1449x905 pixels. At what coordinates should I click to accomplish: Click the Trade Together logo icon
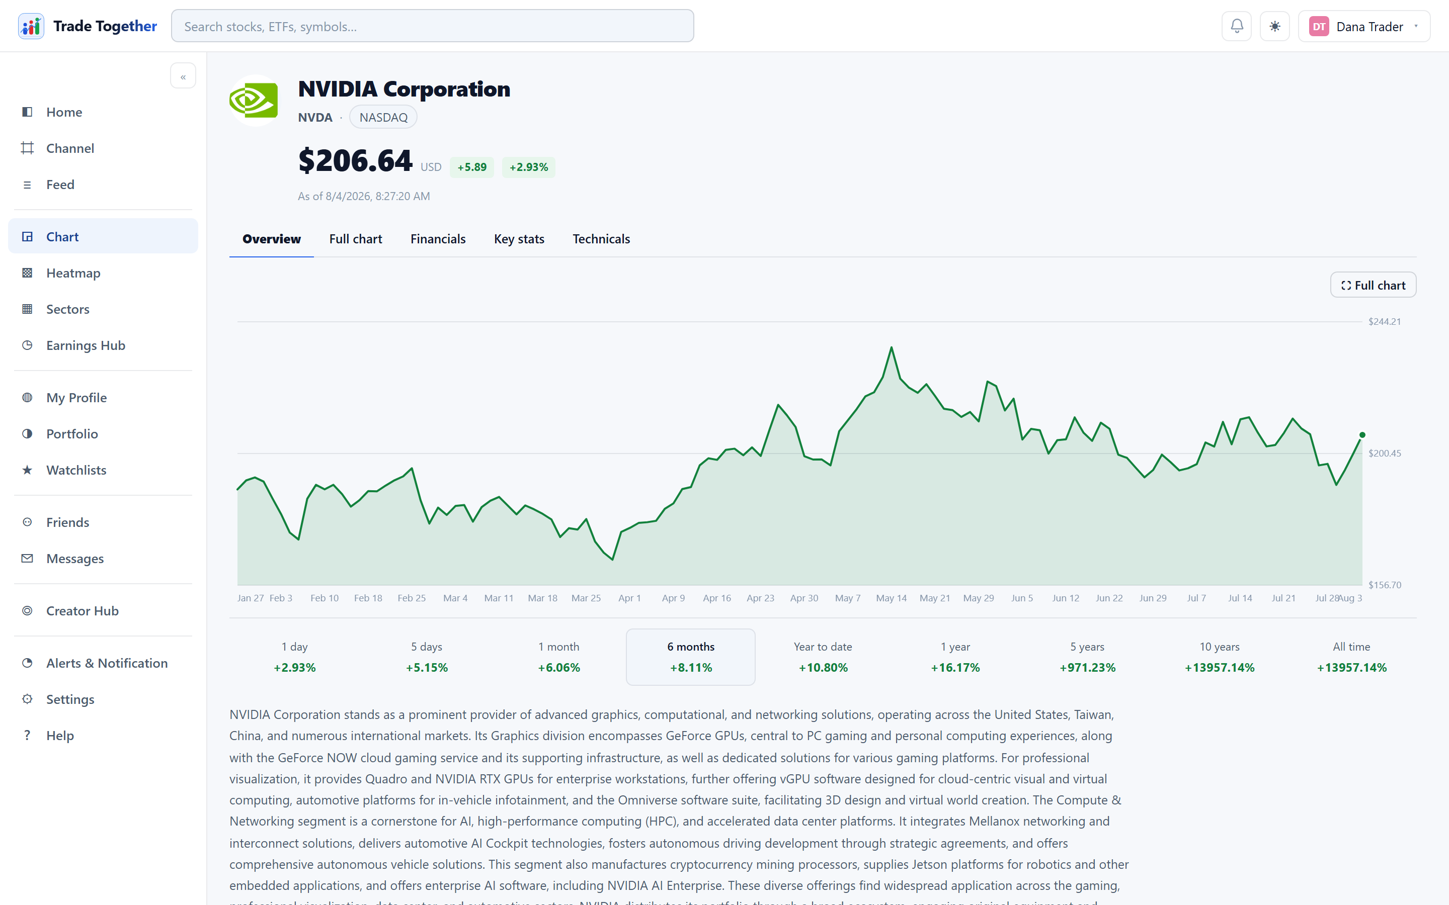click(31, 26)
